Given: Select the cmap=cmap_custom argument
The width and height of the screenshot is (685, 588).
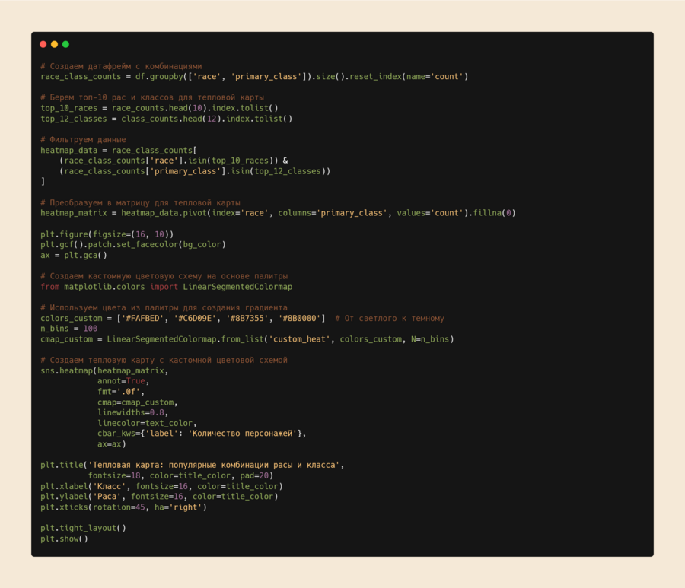Looking at the screenshot, I should click(x=137, y=402).
